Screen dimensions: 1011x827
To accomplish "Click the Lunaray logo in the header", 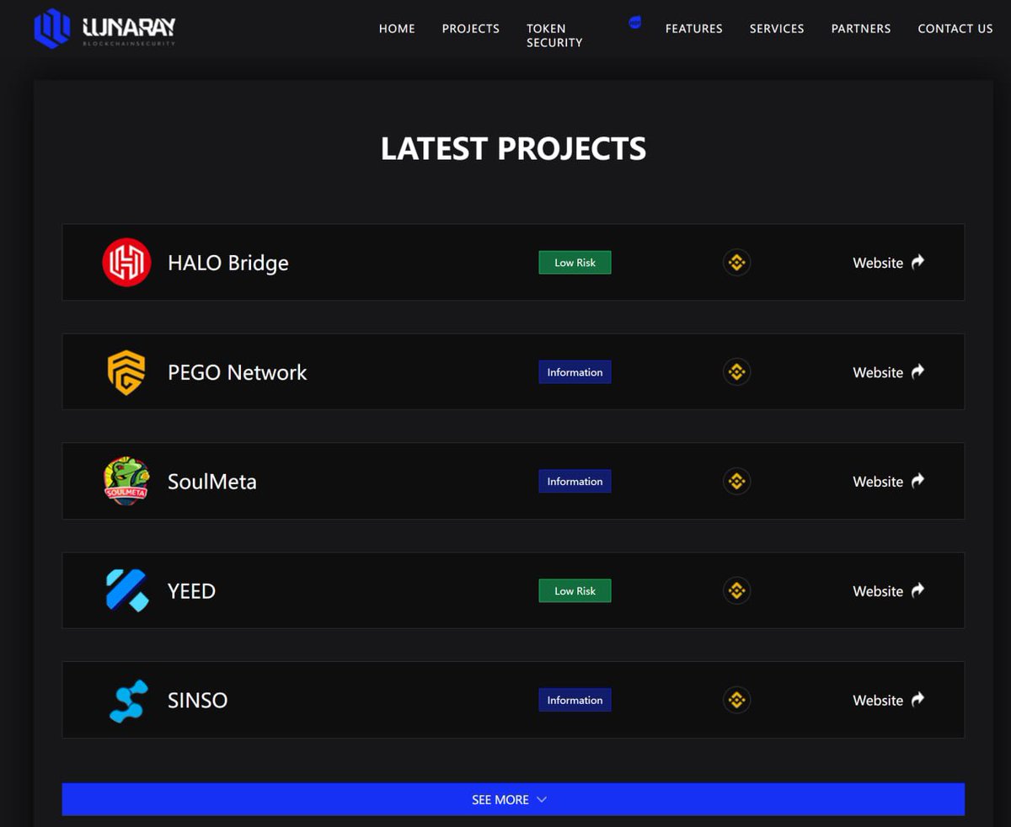I will click(x=104, y=28).
